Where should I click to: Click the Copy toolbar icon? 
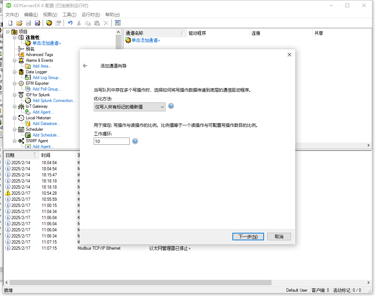pyautogui.click(x=88, y=23)
